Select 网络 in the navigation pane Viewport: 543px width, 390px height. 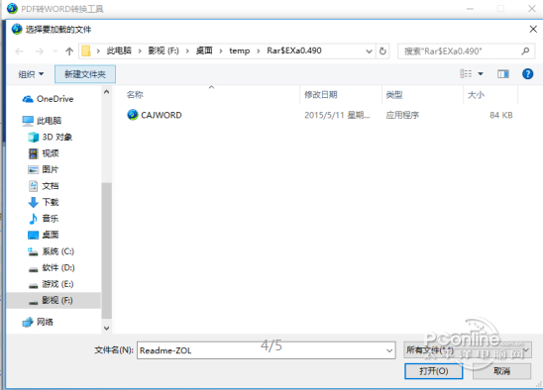(x=38, y=322)
